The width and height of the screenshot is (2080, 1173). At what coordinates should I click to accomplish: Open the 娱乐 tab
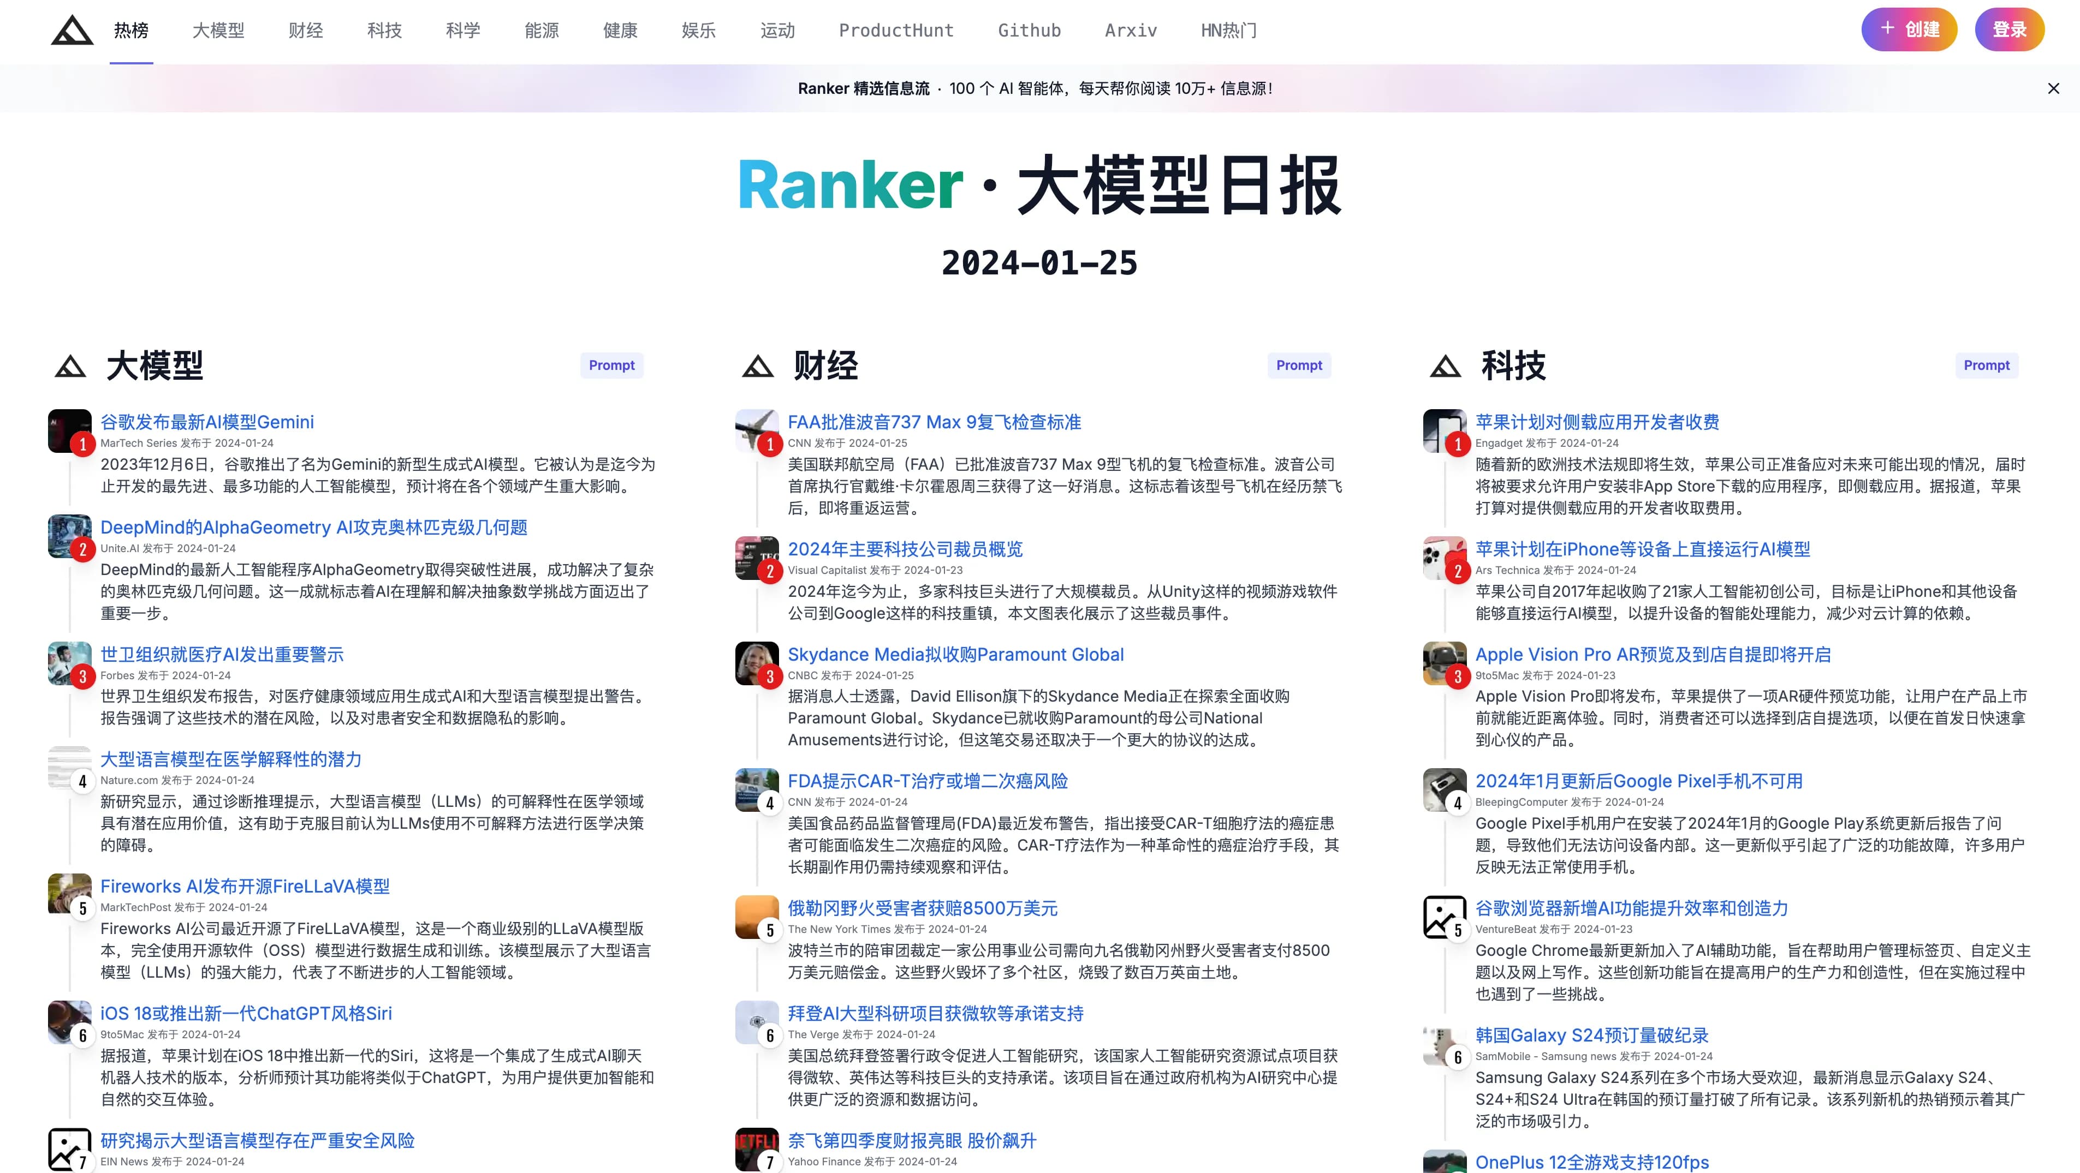click(699, 31)
